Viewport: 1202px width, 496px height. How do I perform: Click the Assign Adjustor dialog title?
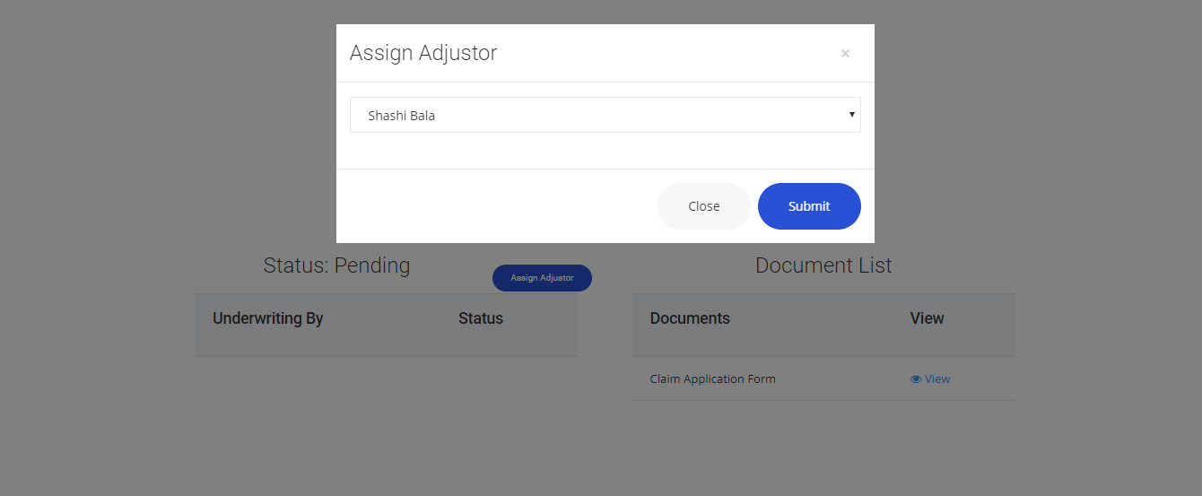pos(423,53)
